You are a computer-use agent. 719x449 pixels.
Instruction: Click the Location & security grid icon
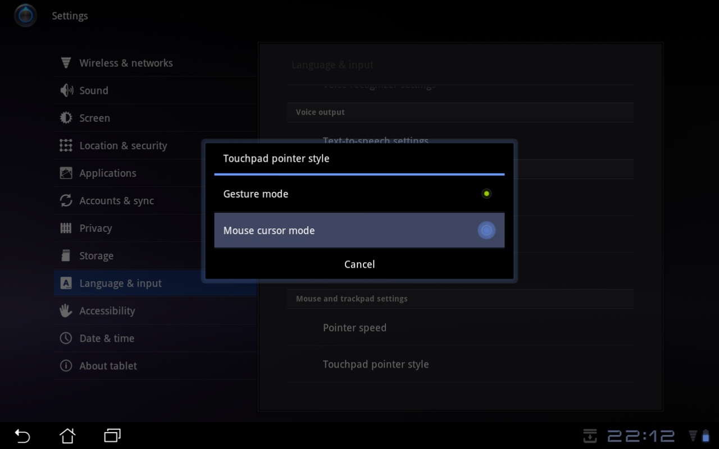click(x=66, y=145)
